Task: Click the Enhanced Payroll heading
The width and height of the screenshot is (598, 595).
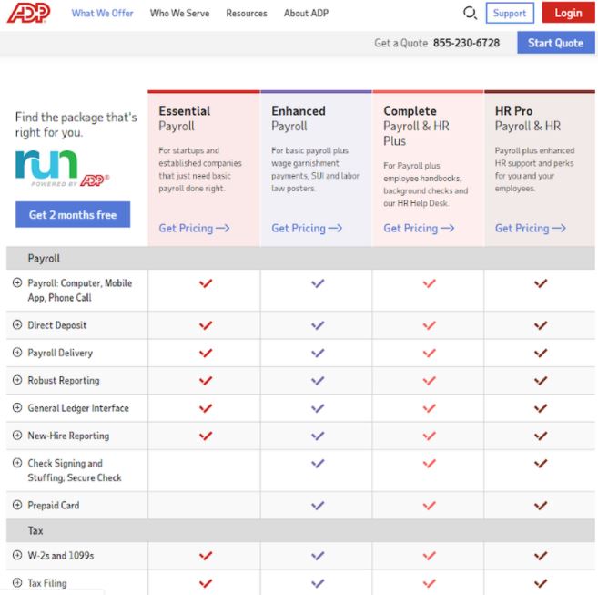Action: (299, 118)
